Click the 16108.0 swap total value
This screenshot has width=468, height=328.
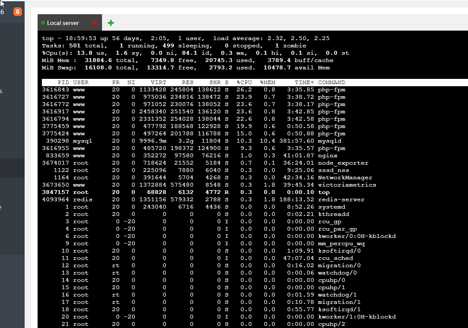(x=98, y=68)
